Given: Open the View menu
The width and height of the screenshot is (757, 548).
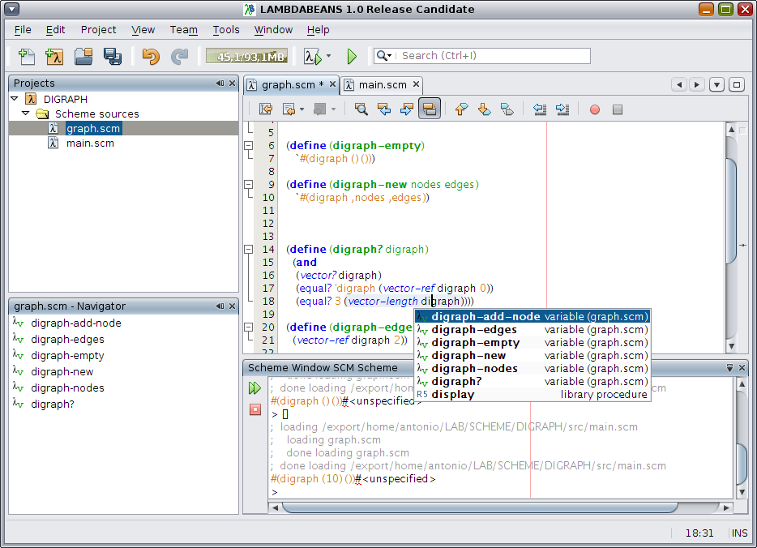Looking at the screenshot, I should pyautogui.click(x=143, y=30).
